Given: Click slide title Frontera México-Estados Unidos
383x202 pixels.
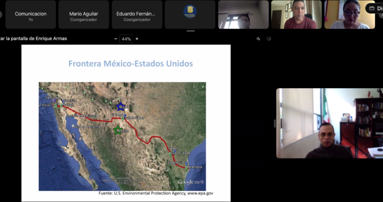Looking at the screenshot, I should pyautogui.click(x=131, y=64).
